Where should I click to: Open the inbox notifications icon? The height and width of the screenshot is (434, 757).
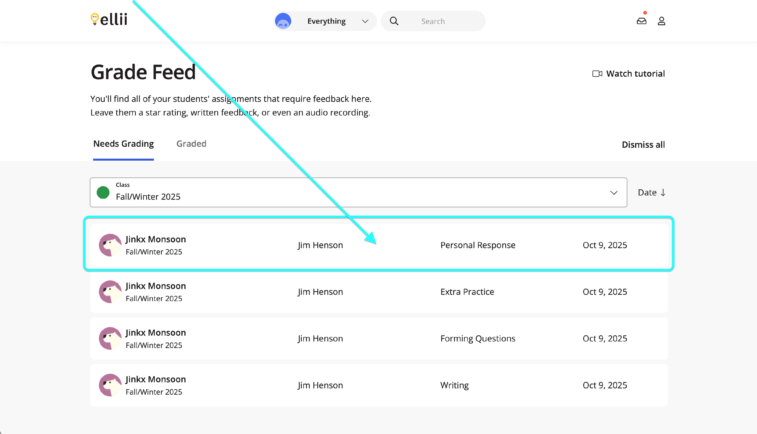[641, 21]
